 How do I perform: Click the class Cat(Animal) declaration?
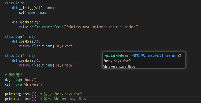[x=21, y=56]
